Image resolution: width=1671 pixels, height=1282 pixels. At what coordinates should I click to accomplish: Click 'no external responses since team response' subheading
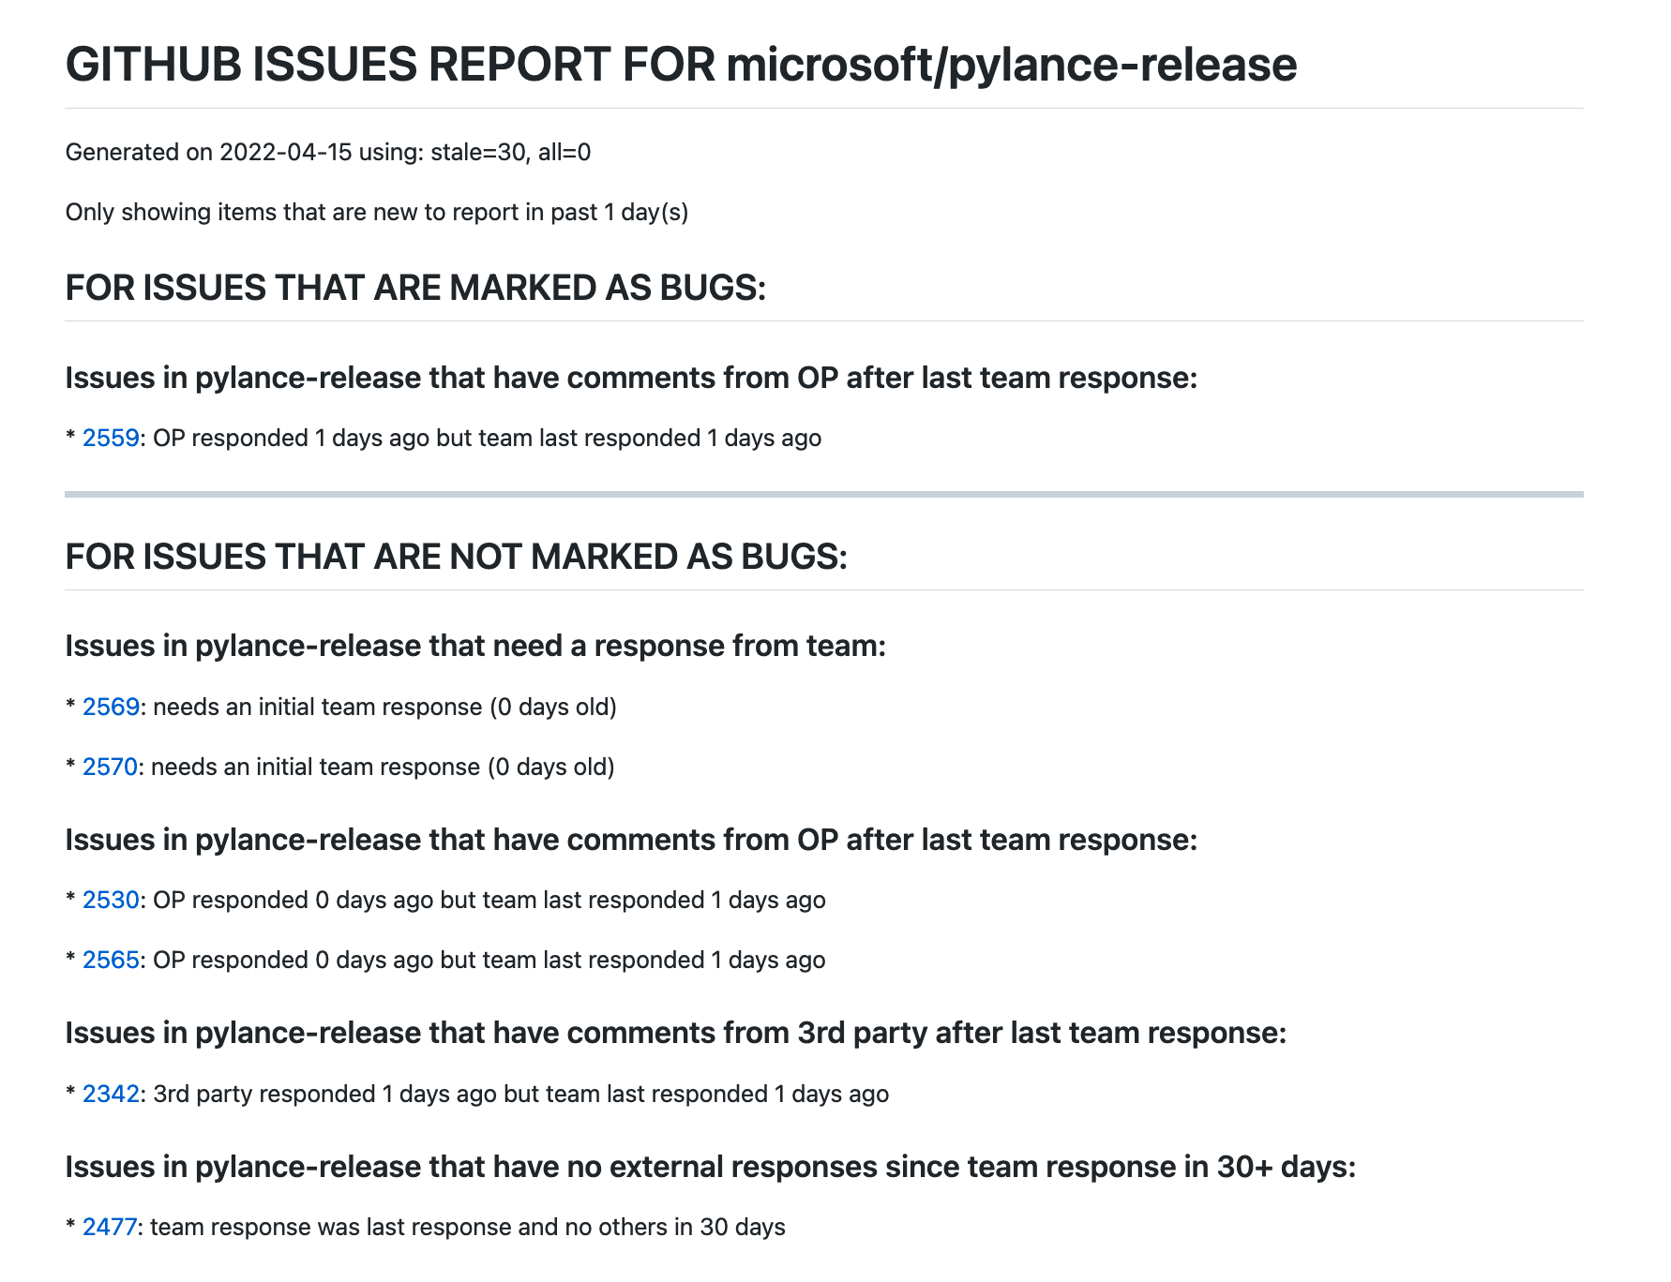710,1167
